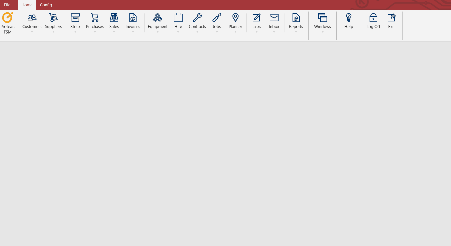
Task: Click the Exit arrow icon
Action: 392,18
